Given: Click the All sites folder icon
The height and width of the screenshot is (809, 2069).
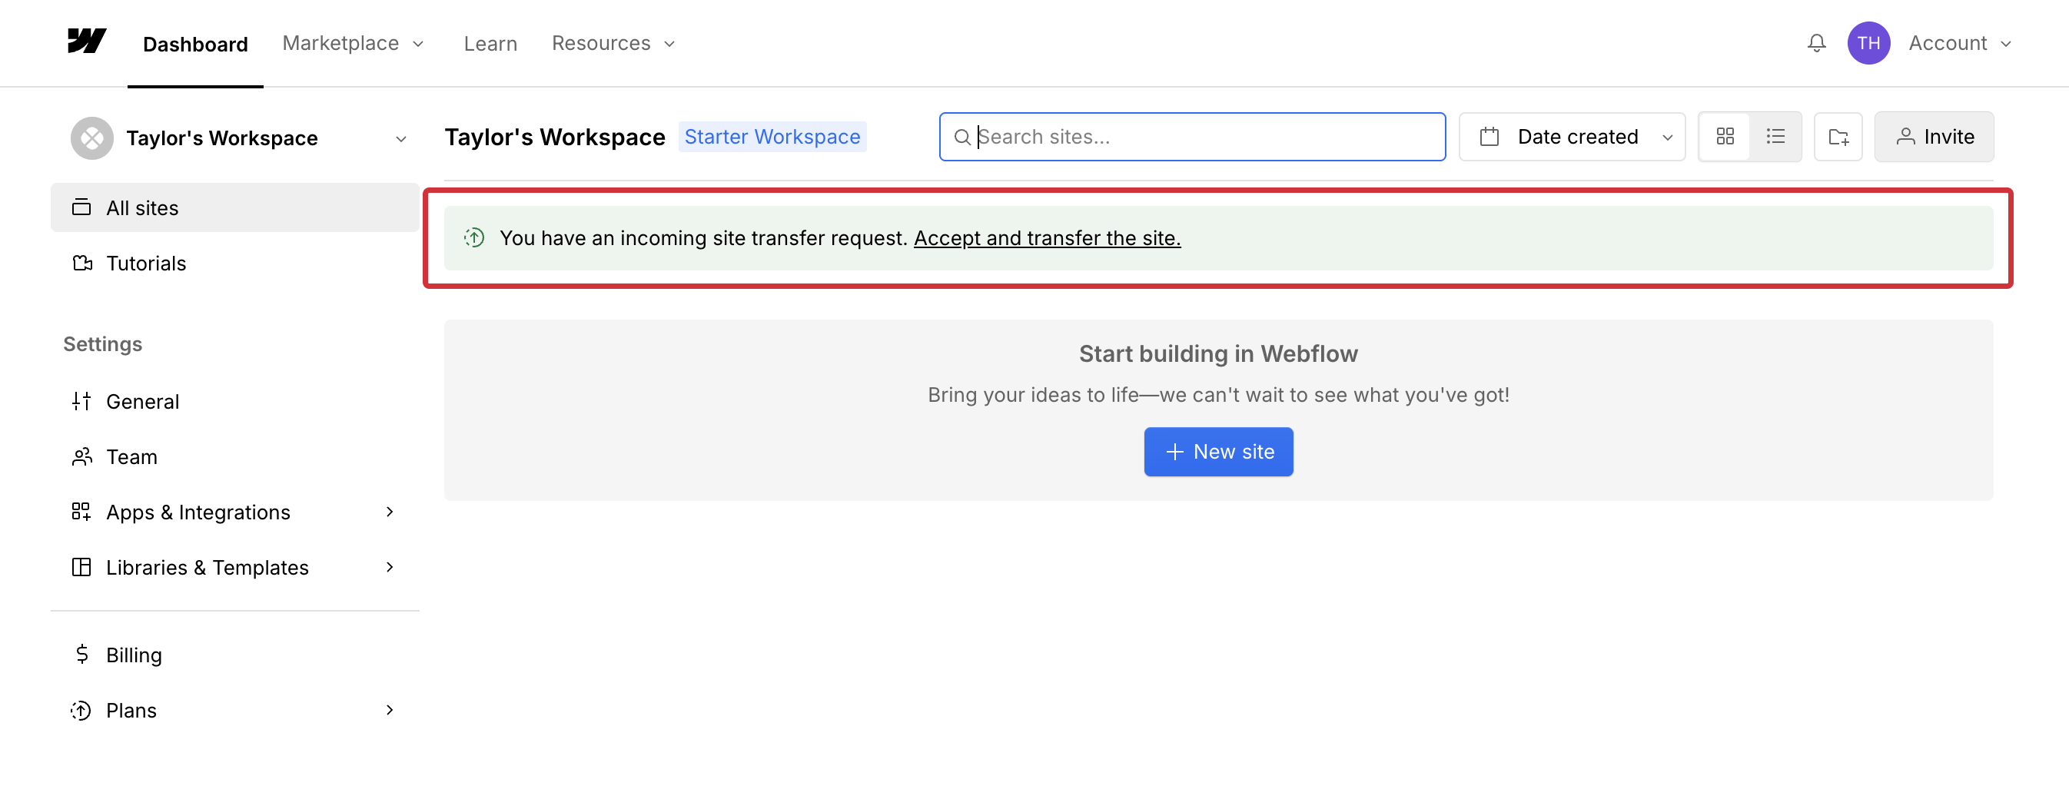Looking at the screenshot, I should (x=81, y=208).
